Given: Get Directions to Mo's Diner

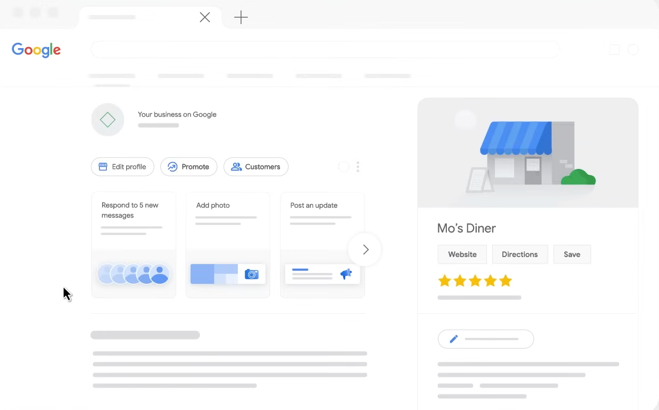Looking at the screenshot, I should click(520, 254).
